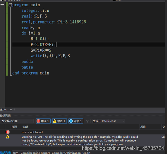Click the 'pause' statement in the code

pos(27,67)
